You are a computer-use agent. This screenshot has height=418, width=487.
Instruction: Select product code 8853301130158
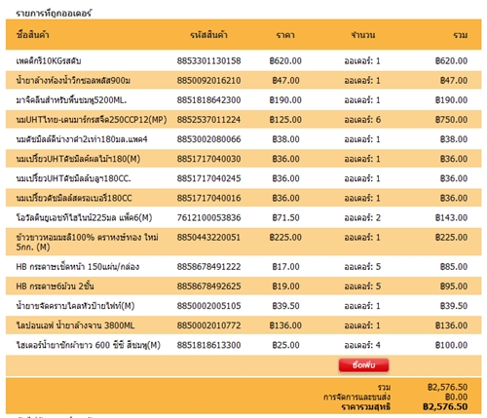click(x=208, y=60)
